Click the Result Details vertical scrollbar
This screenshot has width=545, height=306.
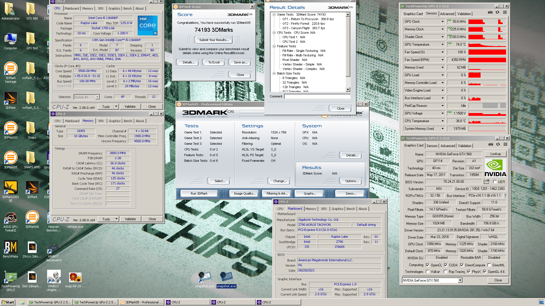[x=348, y=52]
